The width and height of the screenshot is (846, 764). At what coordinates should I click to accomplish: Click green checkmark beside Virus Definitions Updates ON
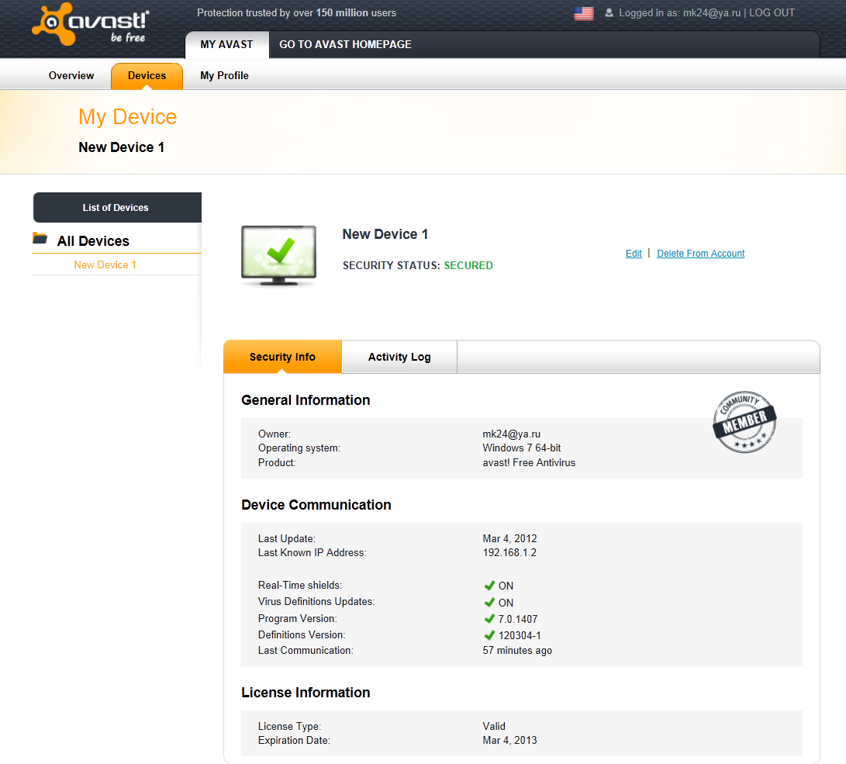(x=489, y=602)
